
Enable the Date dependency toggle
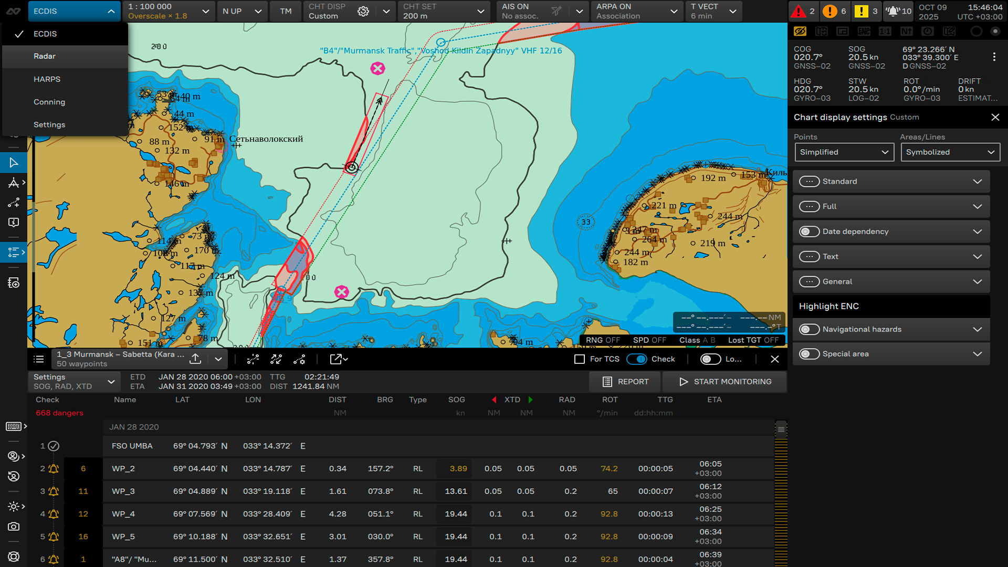809,232
